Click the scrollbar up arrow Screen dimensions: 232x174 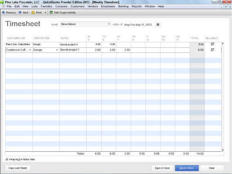pyautogui.click(x=222, y=43)
